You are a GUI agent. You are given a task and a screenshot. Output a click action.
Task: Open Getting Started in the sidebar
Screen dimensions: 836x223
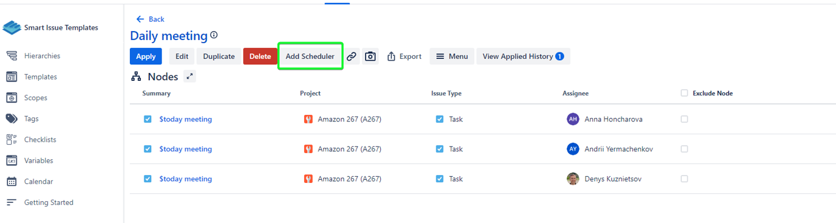(49, 202)
